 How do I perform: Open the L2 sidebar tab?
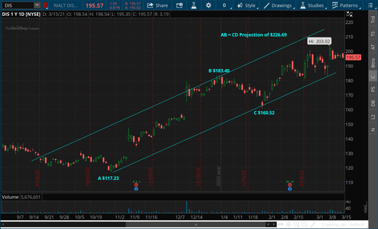373,117
